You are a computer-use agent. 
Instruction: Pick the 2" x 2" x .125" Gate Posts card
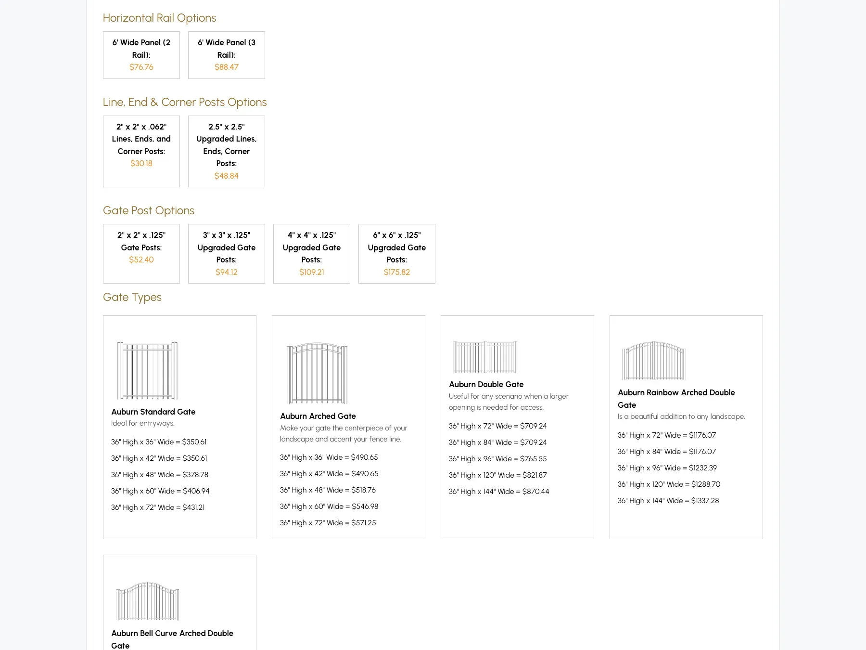pos(141,254)
